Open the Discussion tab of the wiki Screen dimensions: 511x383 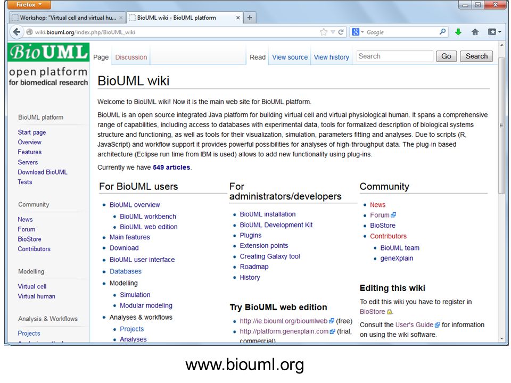pos(131,57)
